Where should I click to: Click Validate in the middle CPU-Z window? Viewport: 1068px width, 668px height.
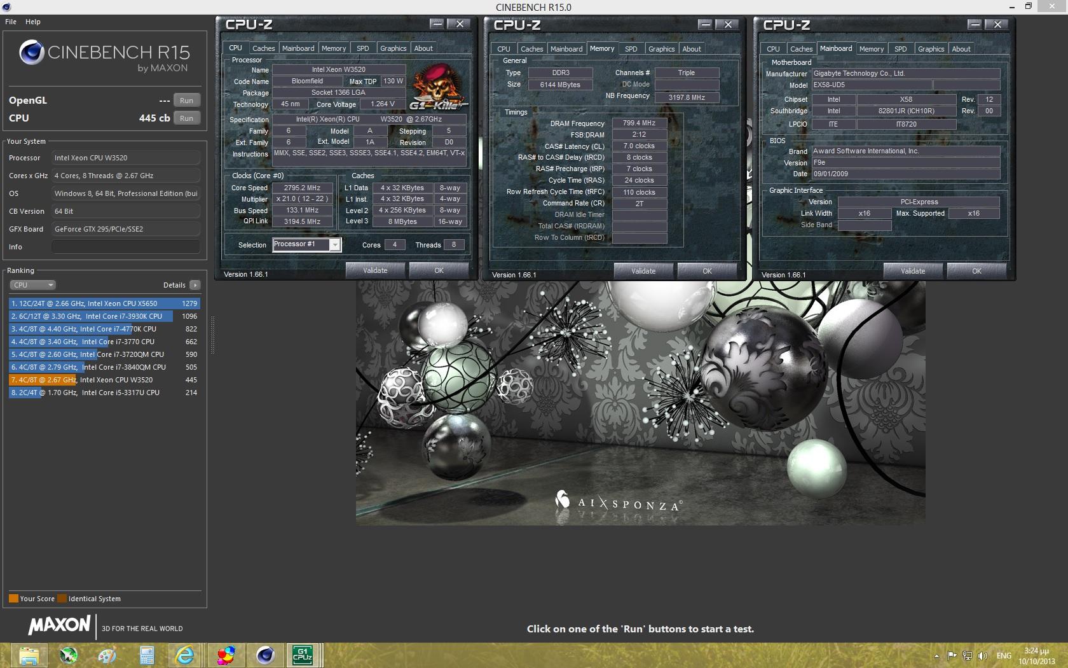pyautogui.click(x=643, y=271)
